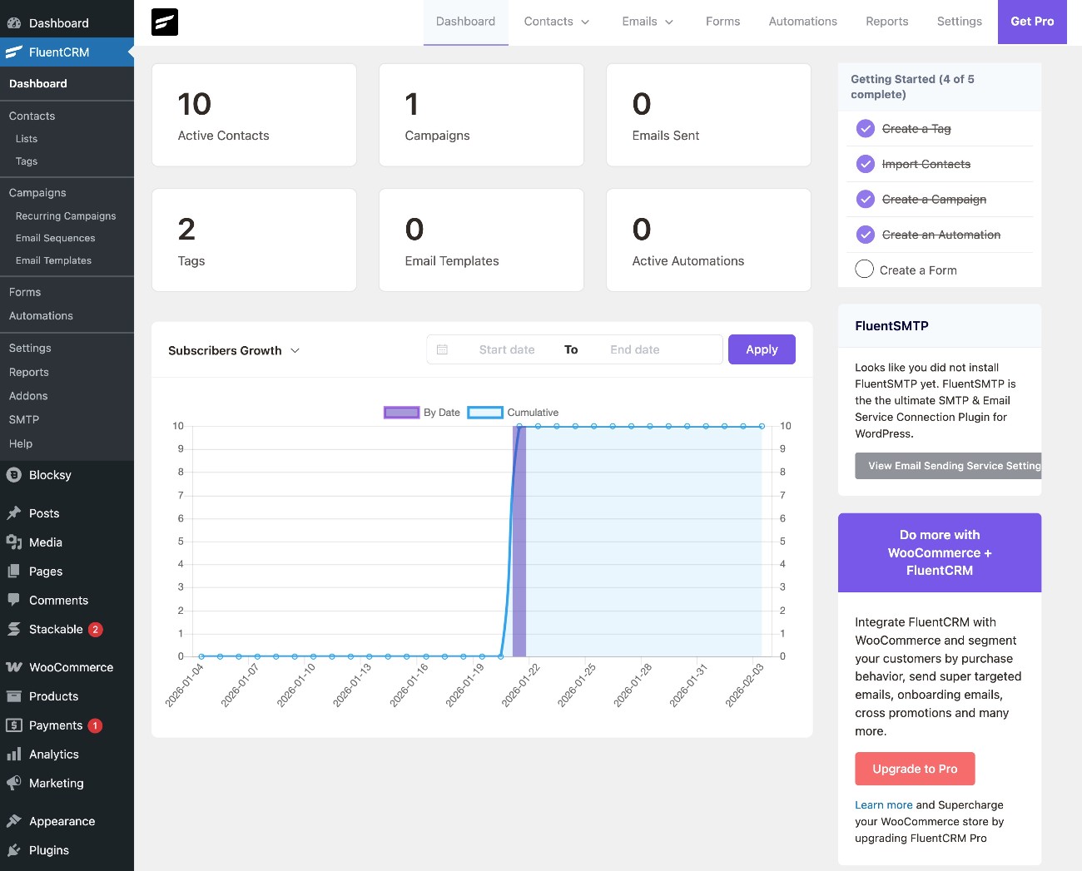Click the Products sidebar icon

tap(14, 696)
